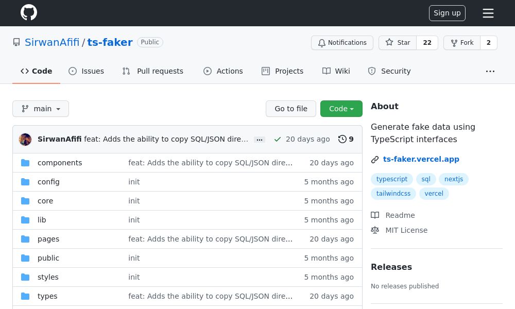Fork the repository
Screen dimensions: 515x309
pyautogui.click(x=462, y=43)
